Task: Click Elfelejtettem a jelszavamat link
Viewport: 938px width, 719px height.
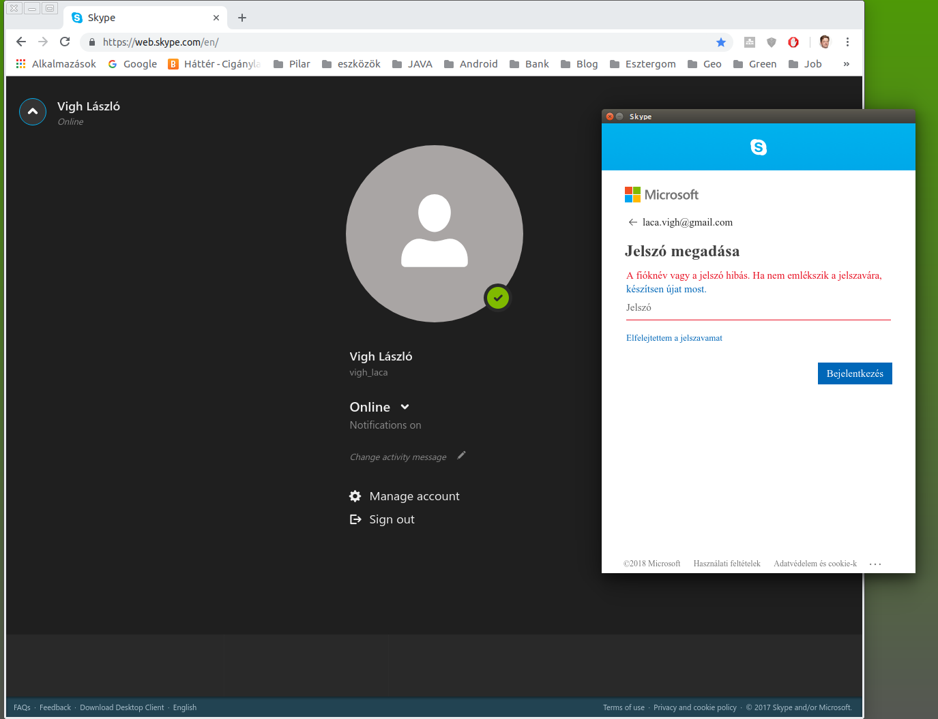Action: tap(674, 338)
